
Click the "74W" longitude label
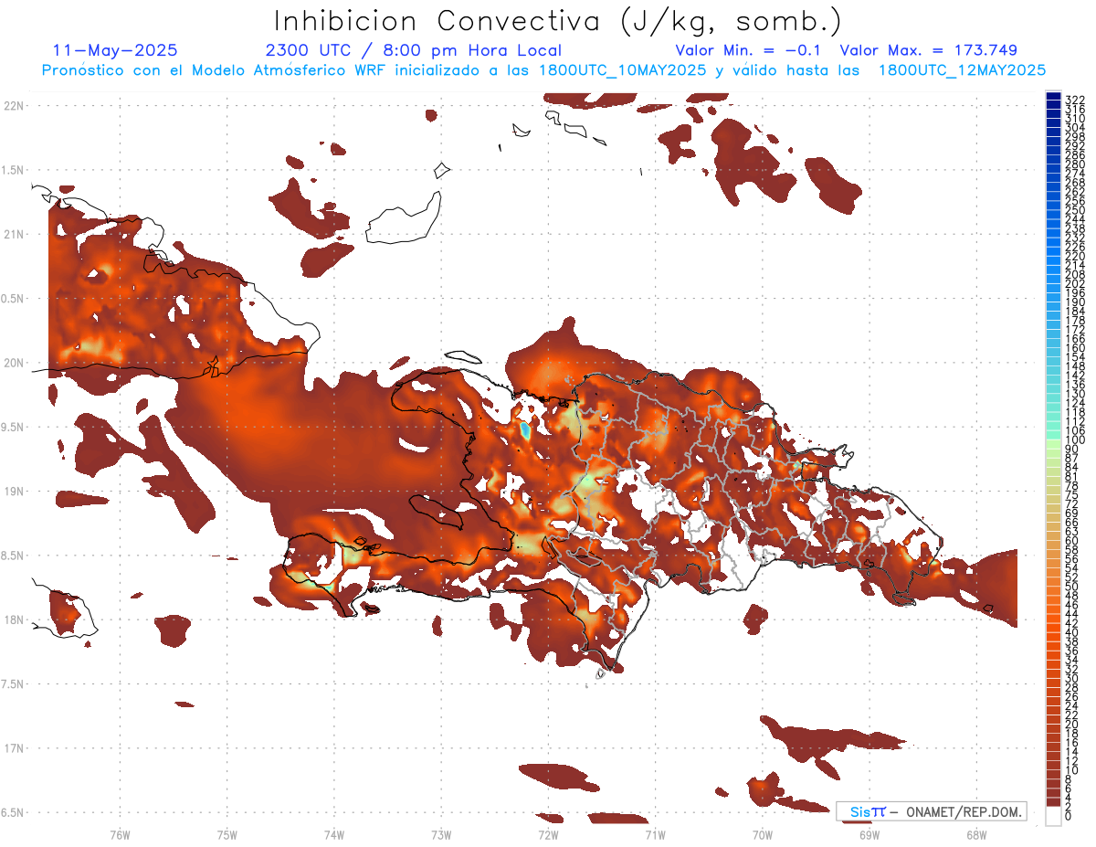[x=333, y=834]
